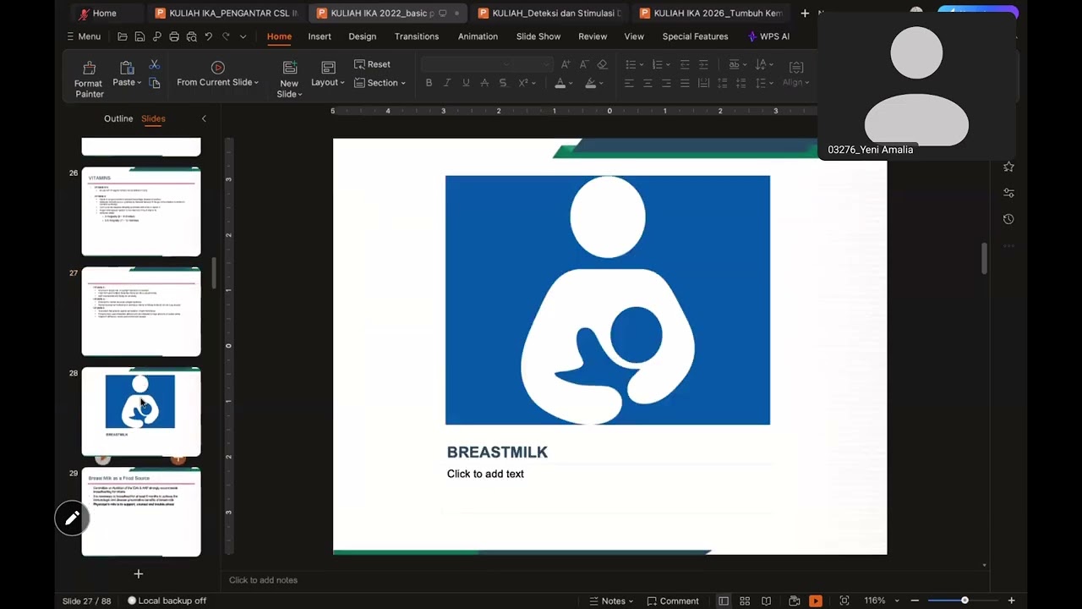Image resolution: width=1082 pixels, height=609 pixels.
Task: Open the font color swatch button
Action: [x=560, y=83]
